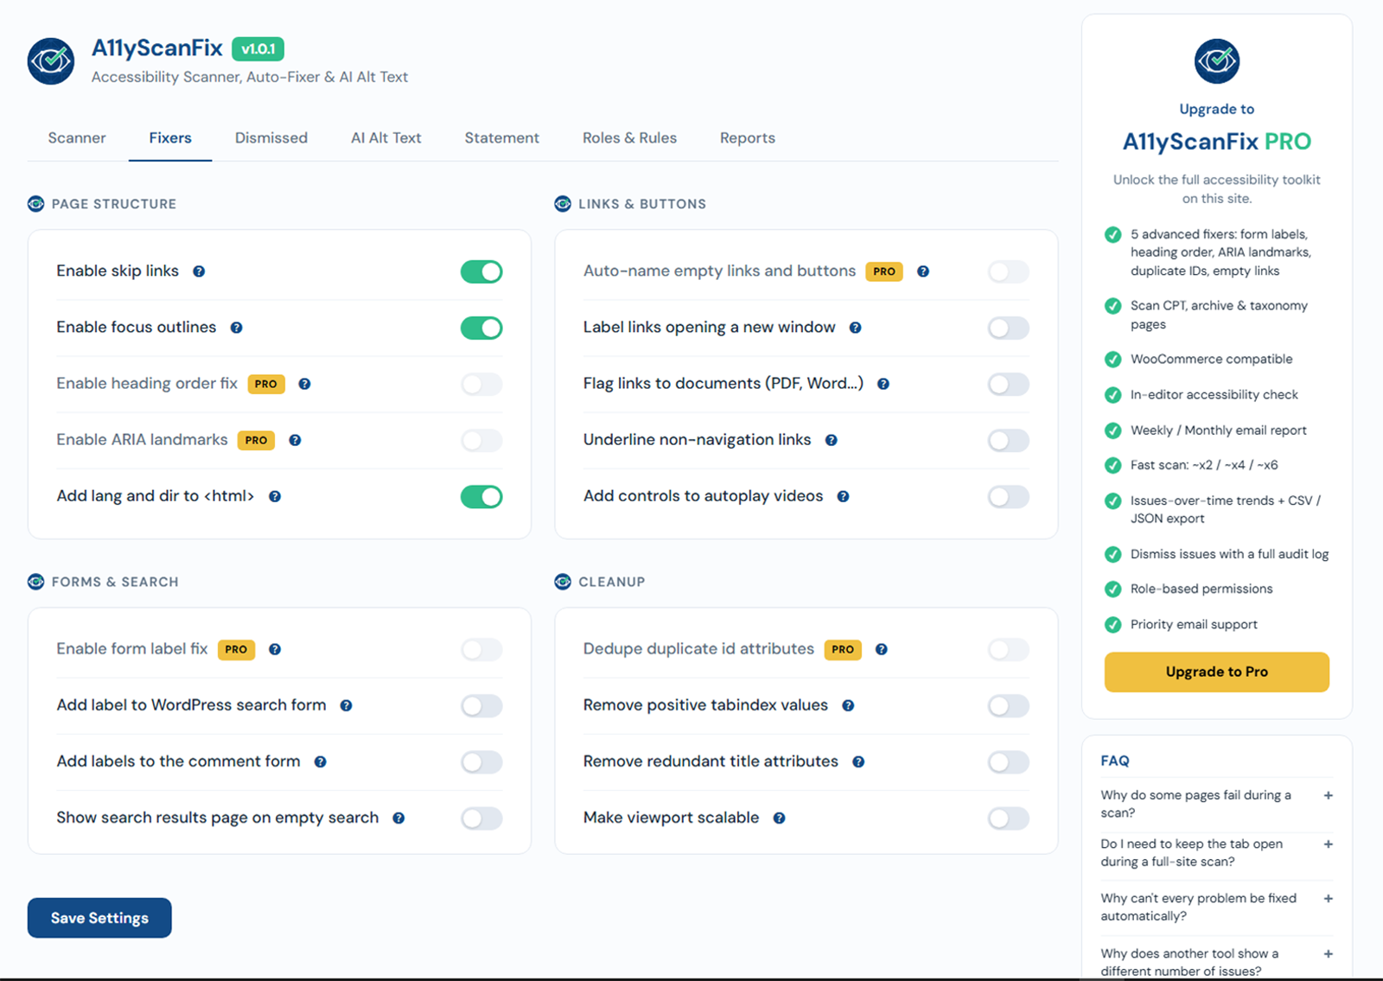Screen dimensions: 1383x981
Task: Click the WooCommerce compatible feature text
Action: [x=1211, y=359]
